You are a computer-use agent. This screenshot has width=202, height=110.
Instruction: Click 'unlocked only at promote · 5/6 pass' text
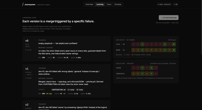[163, 63]
